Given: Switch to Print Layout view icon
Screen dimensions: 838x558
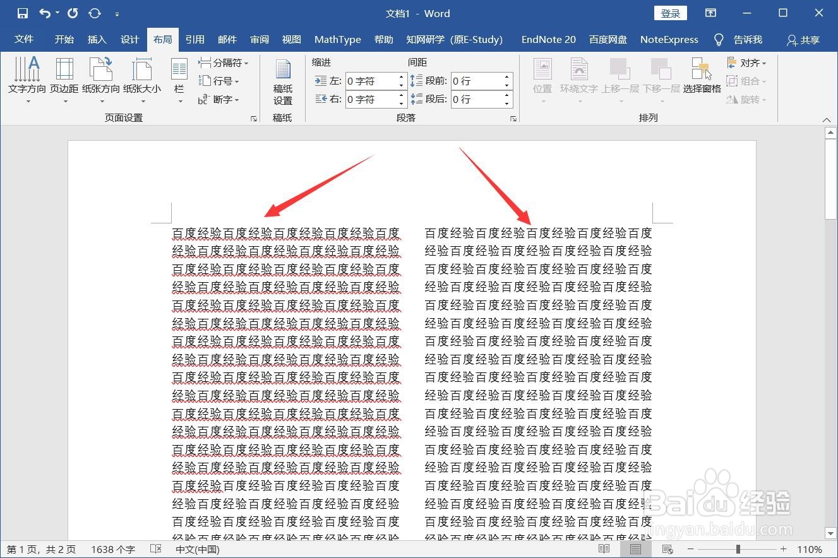Looking at the screenshot, I should [635, 549].
